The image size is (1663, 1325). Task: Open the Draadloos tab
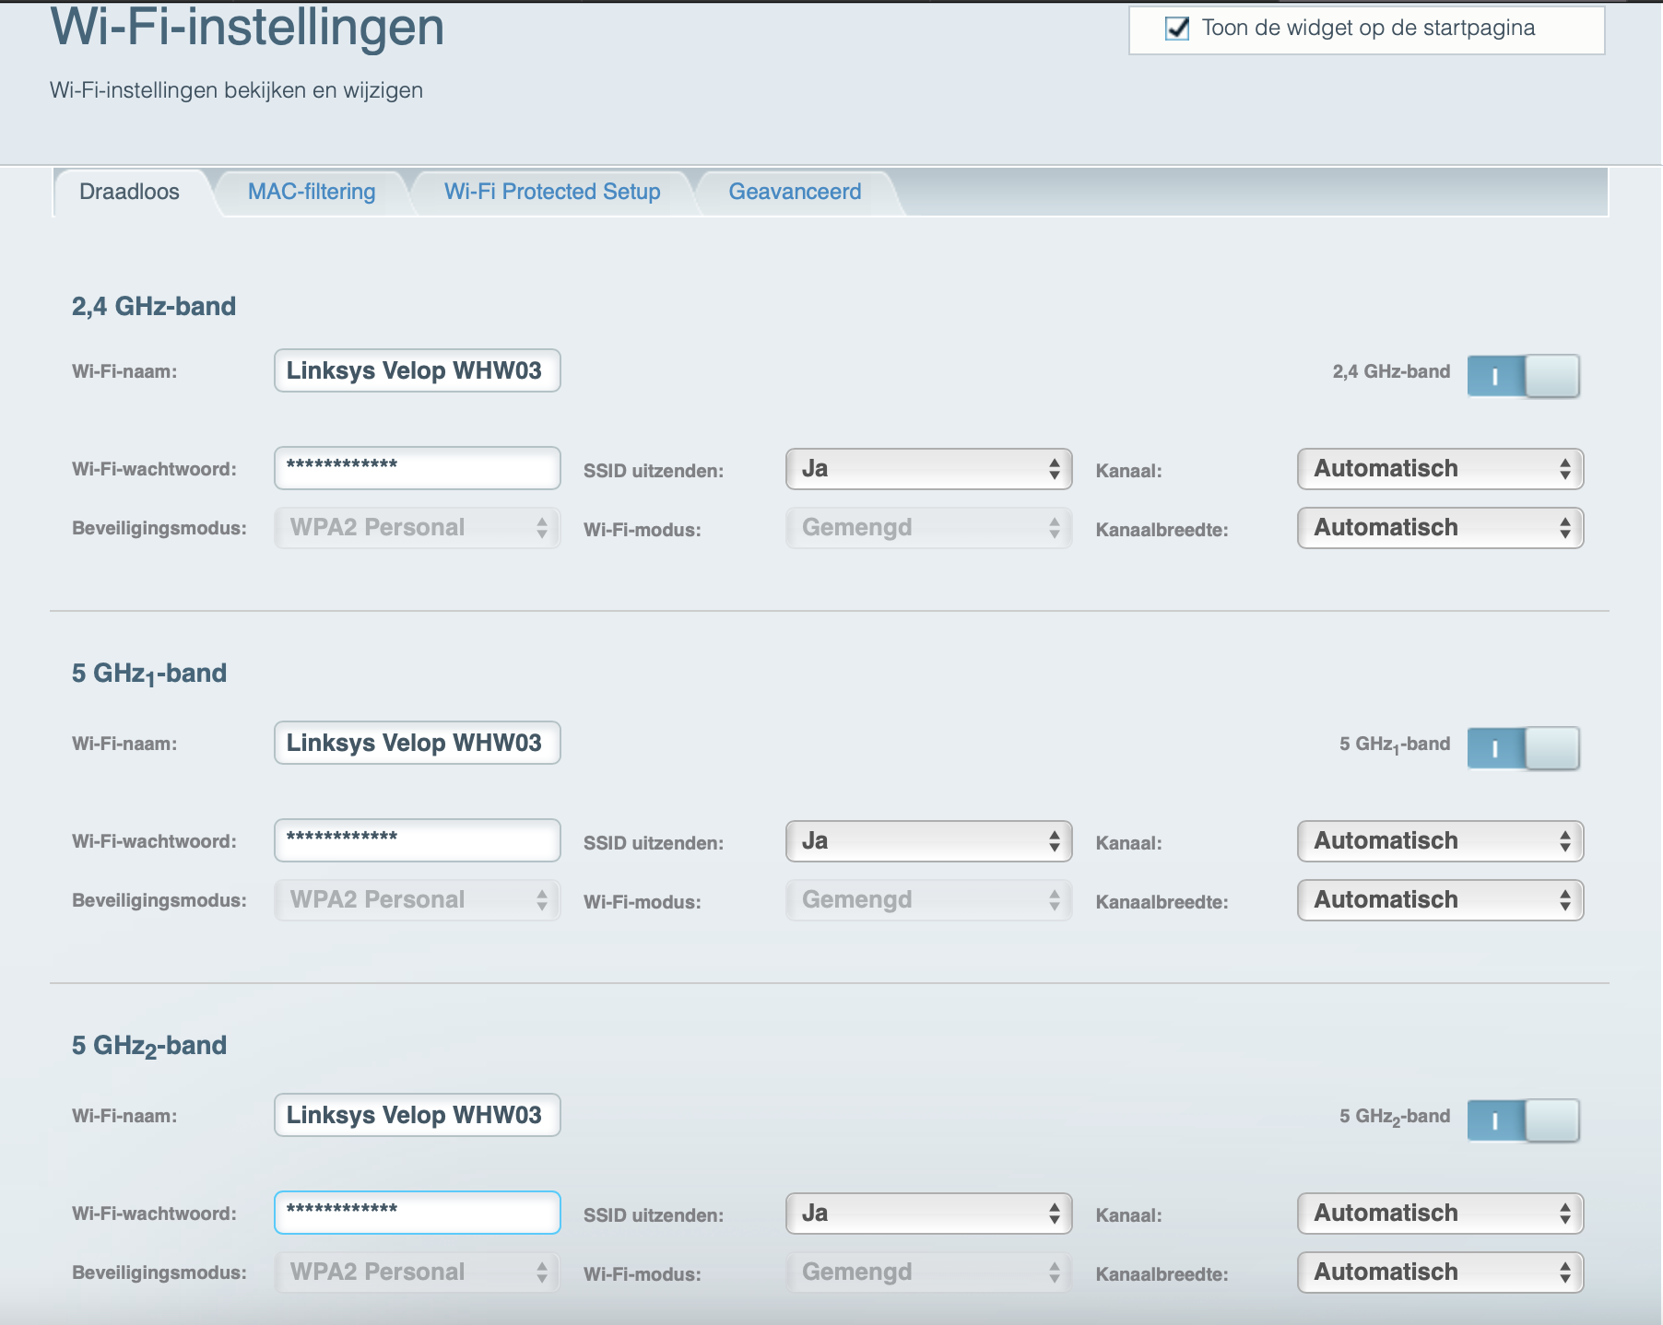(129, 192)
